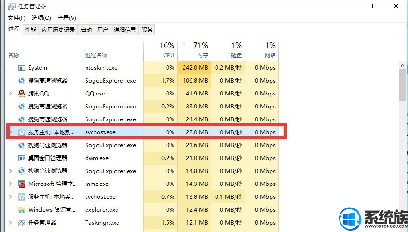This screenshot has width=408, height=232.
Task: Sort by the 进程名称 column header
Action: (x=113, y=51)
